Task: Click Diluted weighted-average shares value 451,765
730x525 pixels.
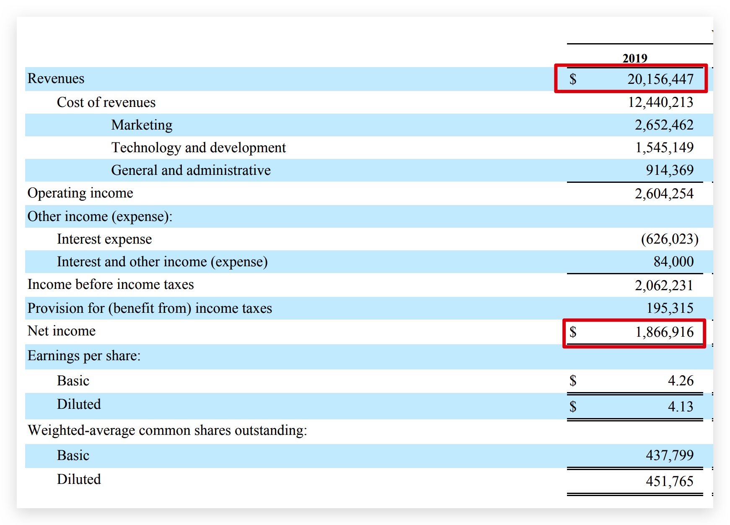Action: click(x=669, y=481)
